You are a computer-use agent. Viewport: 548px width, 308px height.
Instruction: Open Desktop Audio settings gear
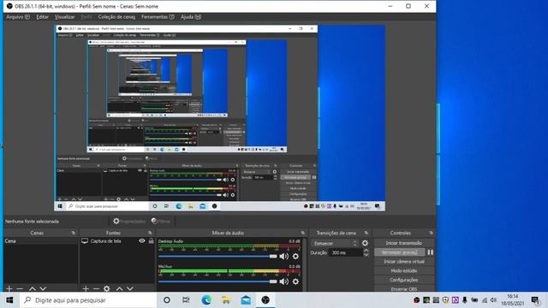[295, 257]
